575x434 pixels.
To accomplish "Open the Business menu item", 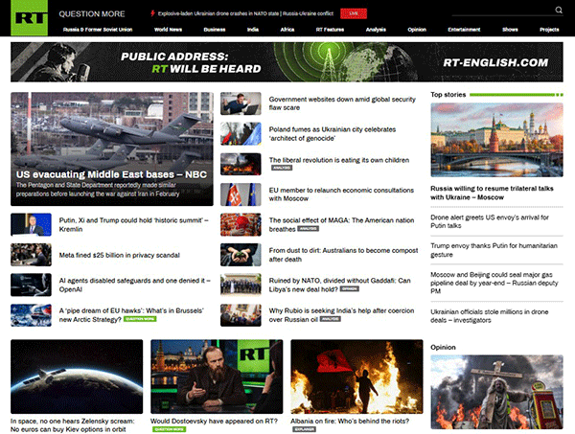I will (215, 30).
